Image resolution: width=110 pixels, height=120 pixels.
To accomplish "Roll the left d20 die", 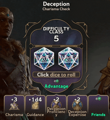I will (x=44, y=58).
